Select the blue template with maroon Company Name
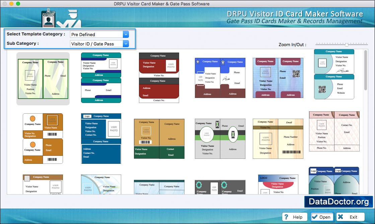This screenshot has height=224, width=375. coord(278,78)
